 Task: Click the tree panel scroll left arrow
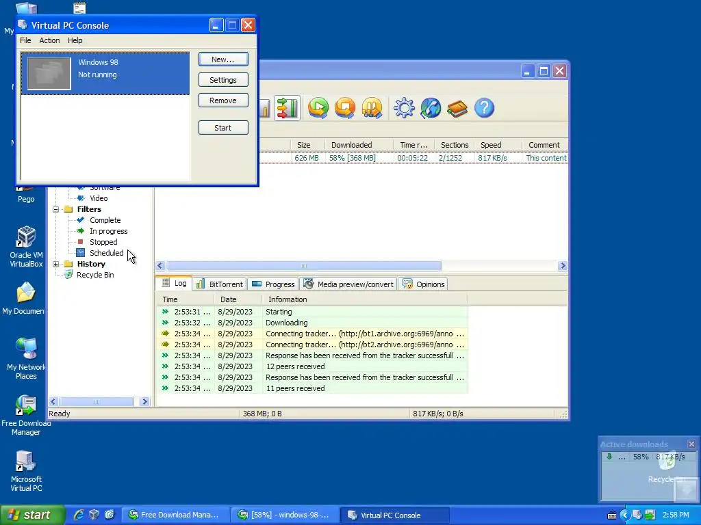[53, 402]
